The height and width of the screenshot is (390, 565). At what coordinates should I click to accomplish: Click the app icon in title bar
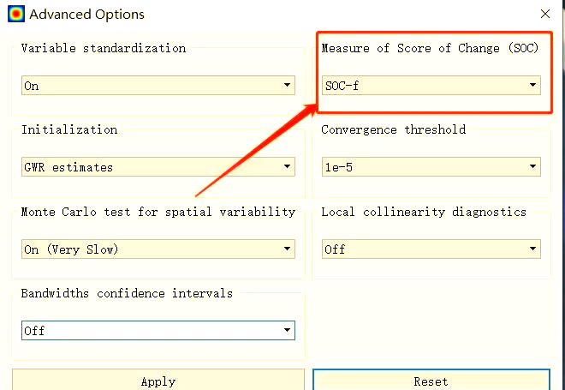click(13, 14)
